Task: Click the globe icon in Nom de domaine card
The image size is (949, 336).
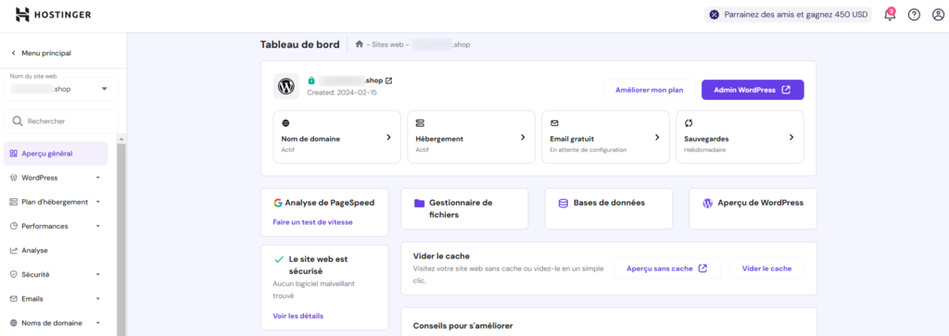Action: pos(285,123)
